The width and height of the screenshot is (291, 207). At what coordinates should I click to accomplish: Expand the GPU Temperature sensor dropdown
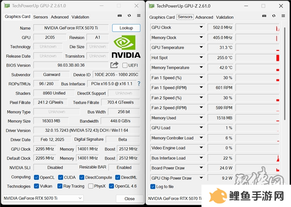pyautogui.click(x=201, y=47)
